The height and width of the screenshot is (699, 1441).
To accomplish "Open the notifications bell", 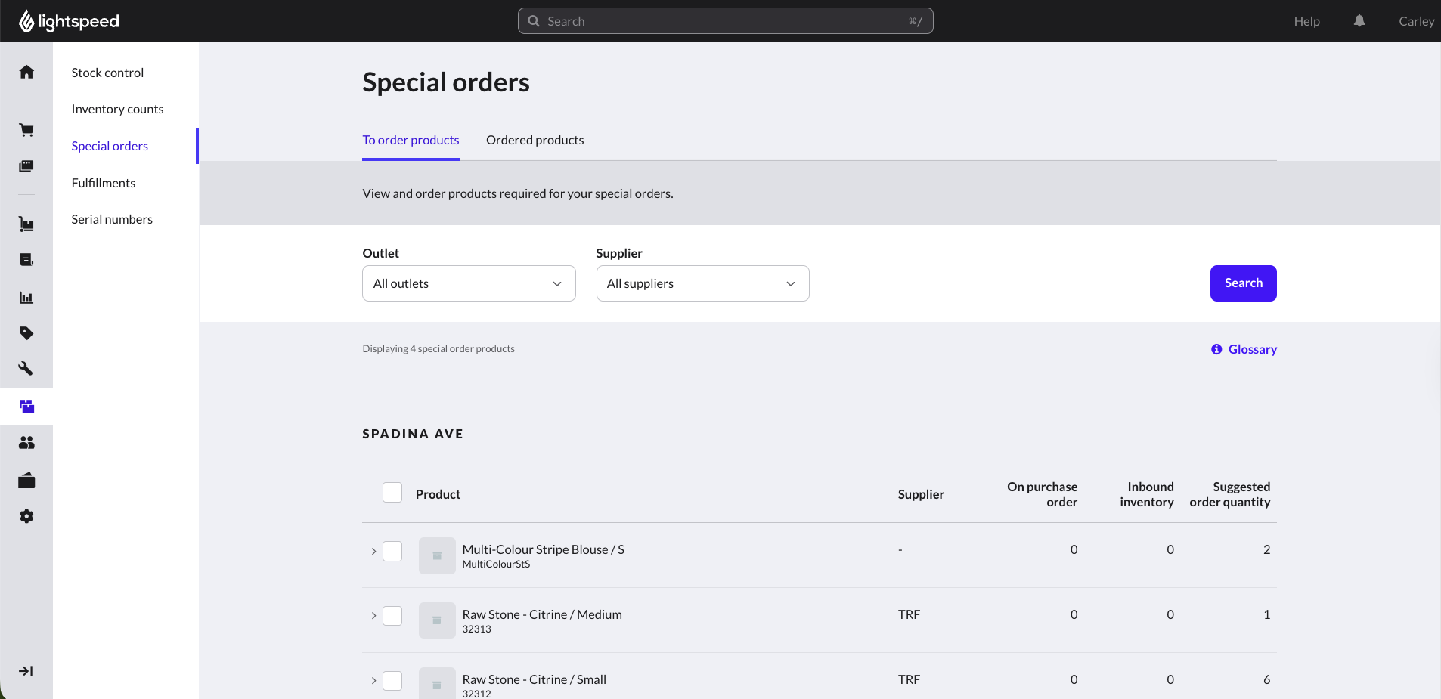I will coord(1359,21).
